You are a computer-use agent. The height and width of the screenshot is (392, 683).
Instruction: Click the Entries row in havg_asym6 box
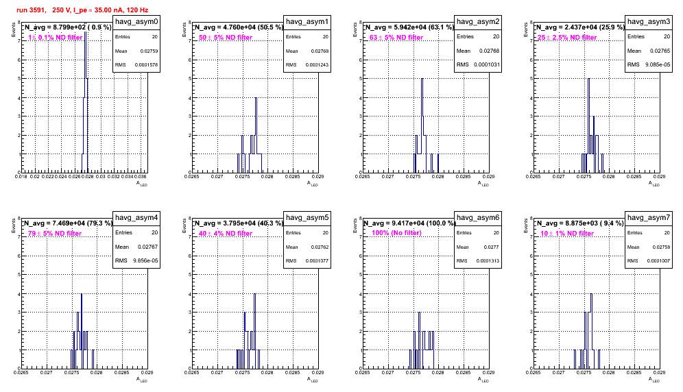click(x=478, y=233)
